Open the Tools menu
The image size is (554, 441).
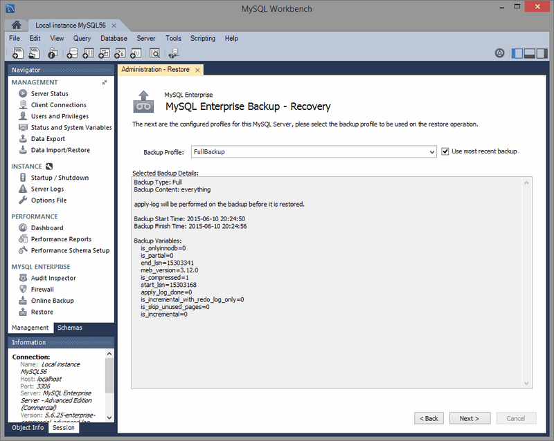(x=173, y=38)
